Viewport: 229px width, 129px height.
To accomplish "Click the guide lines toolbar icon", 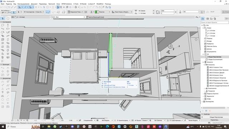I will (25, 7).
